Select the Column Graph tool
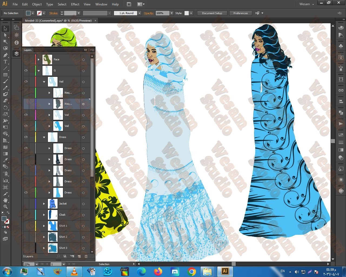 [5, 180]
